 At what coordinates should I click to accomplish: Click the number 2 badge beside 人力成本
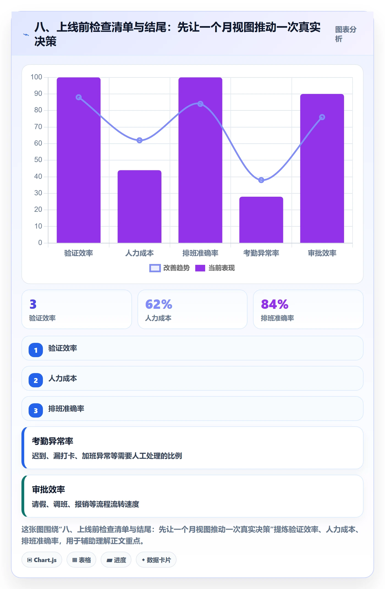[x=36, y=380]
